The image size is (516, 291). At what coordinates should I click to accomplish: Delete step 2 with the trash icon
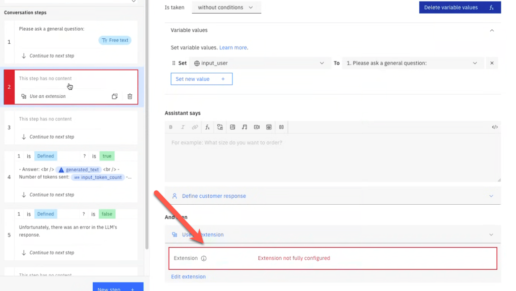point(130,96)
